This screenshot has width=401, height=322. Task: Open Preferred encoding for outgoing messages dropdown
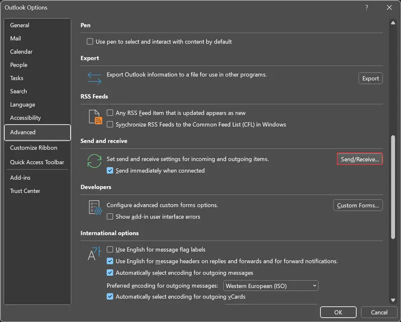coord(271,286)
